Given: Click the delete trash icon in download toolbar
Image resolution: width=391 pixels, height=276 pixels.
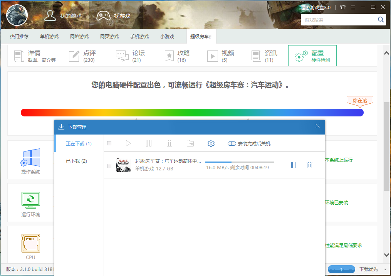Looking at the screenshot, I should tap(169, 143).
